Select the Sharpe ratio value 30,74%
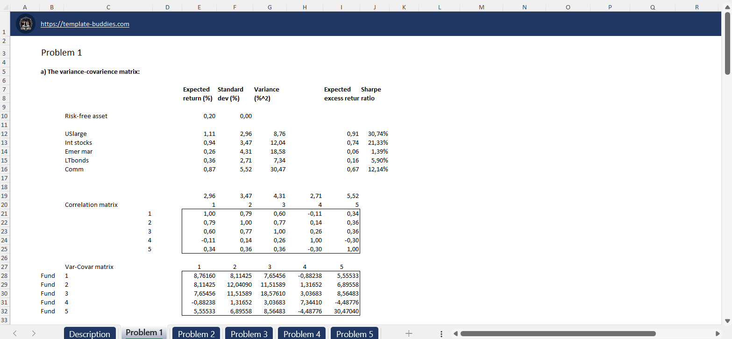Screen dimensions: 732x339 pos(378,134)
